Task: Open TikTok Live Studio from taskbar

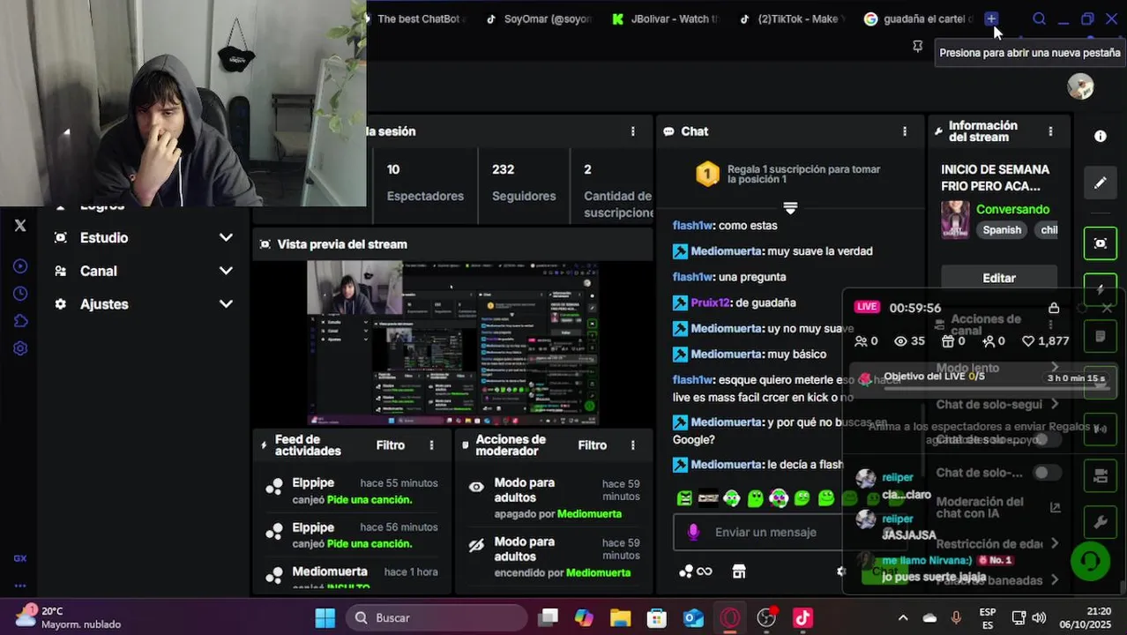Action: point(802,617)
